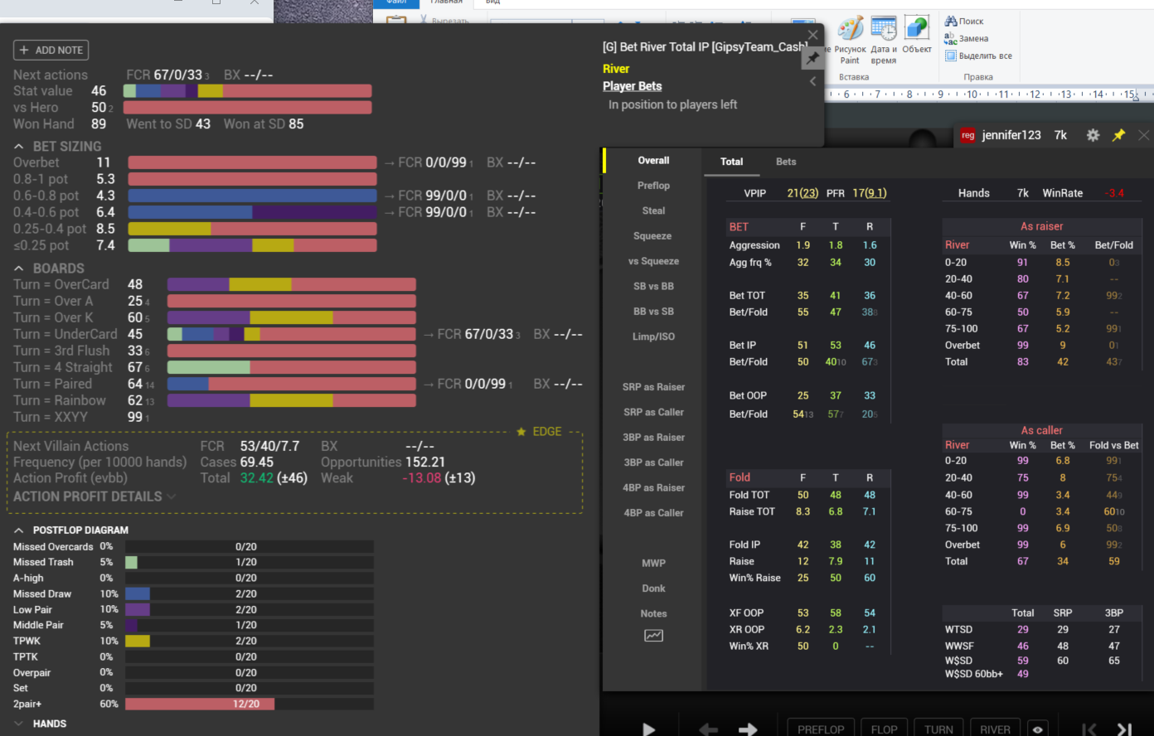Click Выделить все in WordPad ribbon
Screen dimensions: 1154x736
tap(978, 56)
